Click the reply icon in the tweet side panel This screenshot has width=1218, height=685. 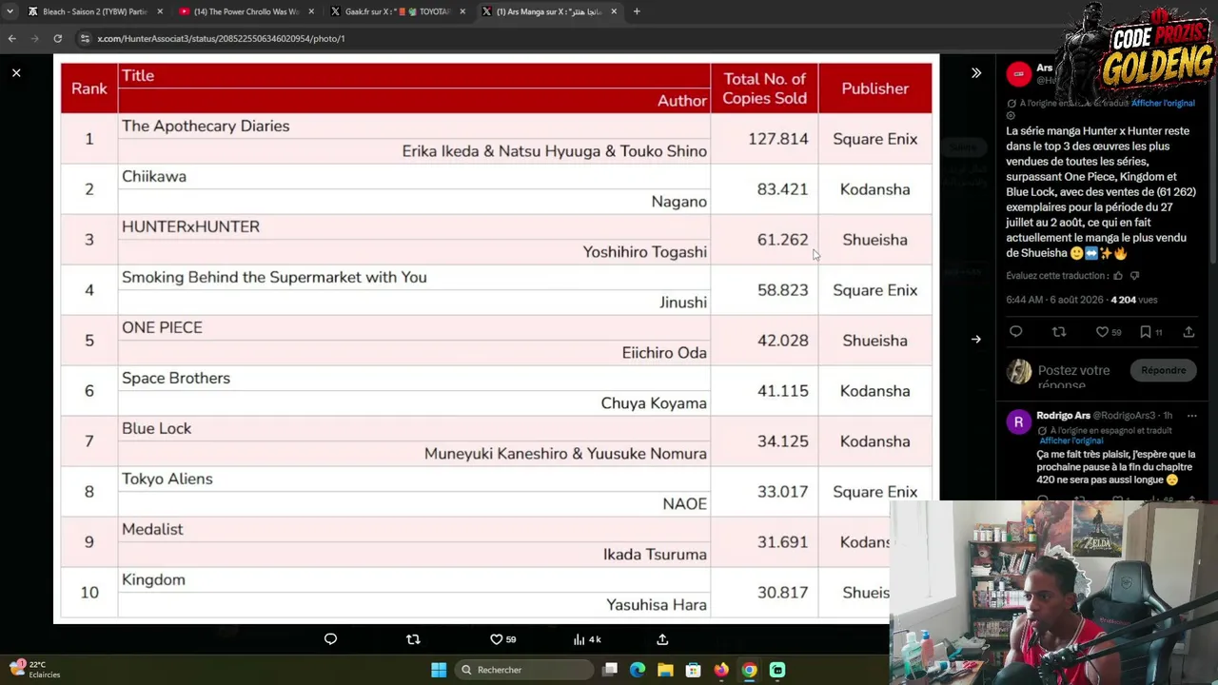[x=1015, y=332]
